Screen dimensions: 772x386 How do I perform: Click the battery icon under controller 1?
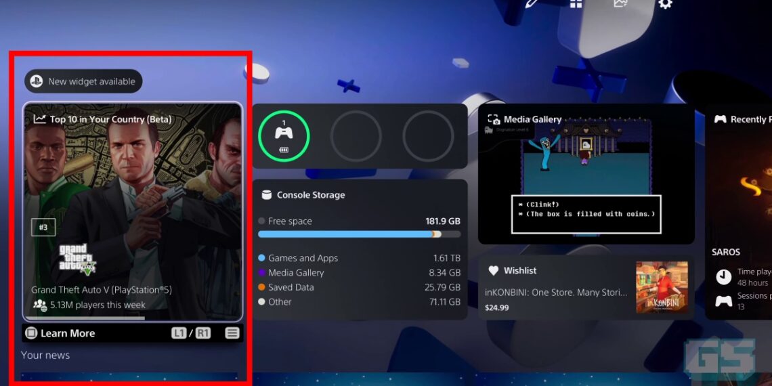point(284,150)
